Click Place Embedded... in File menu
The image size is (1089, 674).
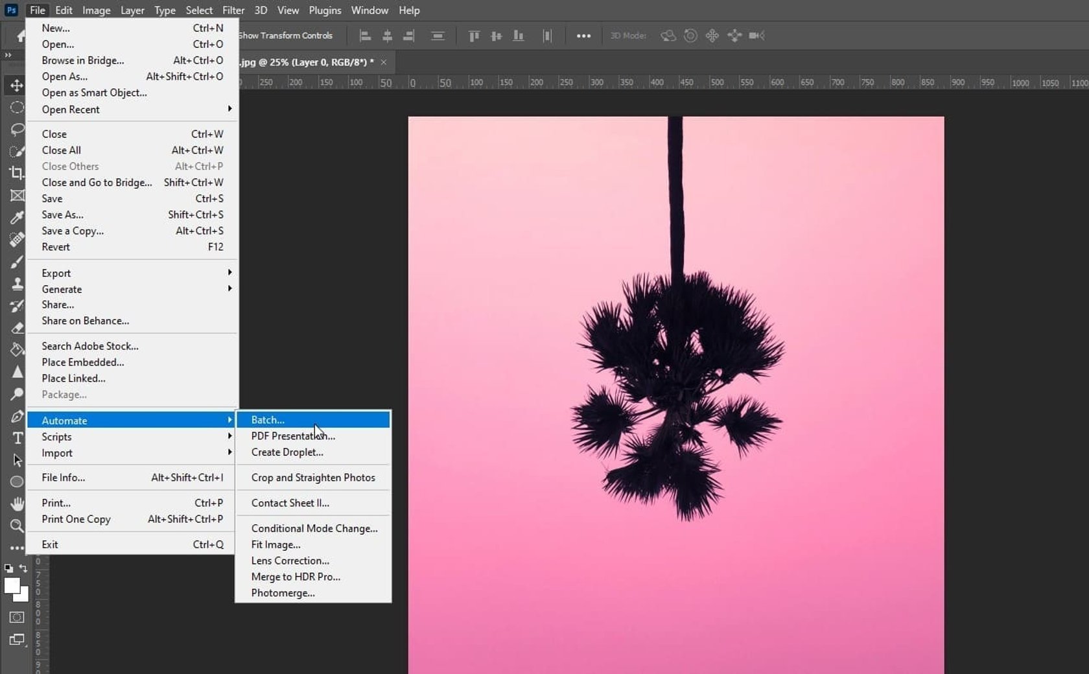pyautogui.click(x=133, y=362)
